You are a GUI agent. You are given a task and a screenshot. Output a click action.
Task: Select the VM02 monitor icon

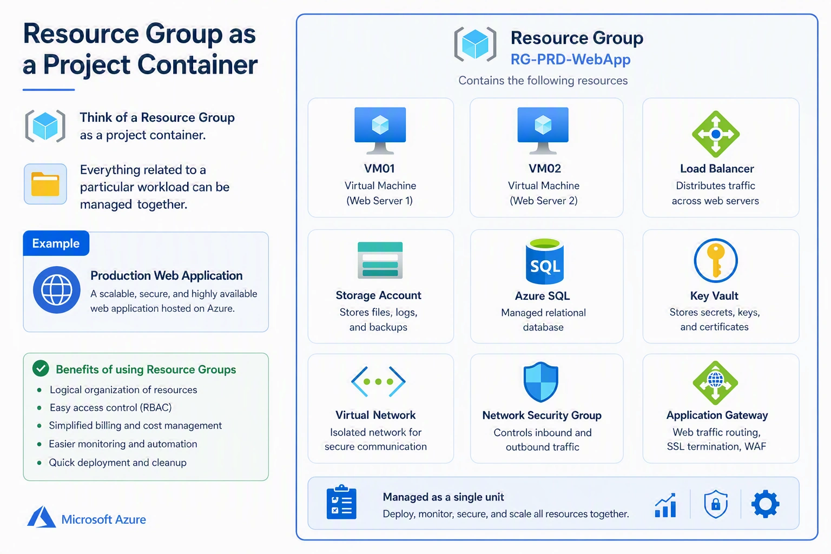pos(543,130)
